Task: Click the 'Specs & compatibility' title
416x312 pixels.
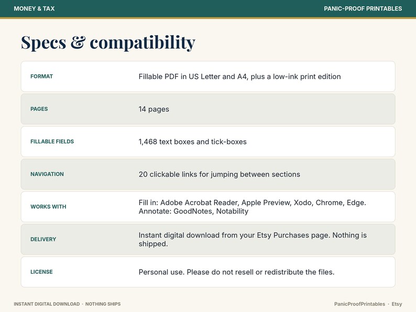Action: (108, 43)
